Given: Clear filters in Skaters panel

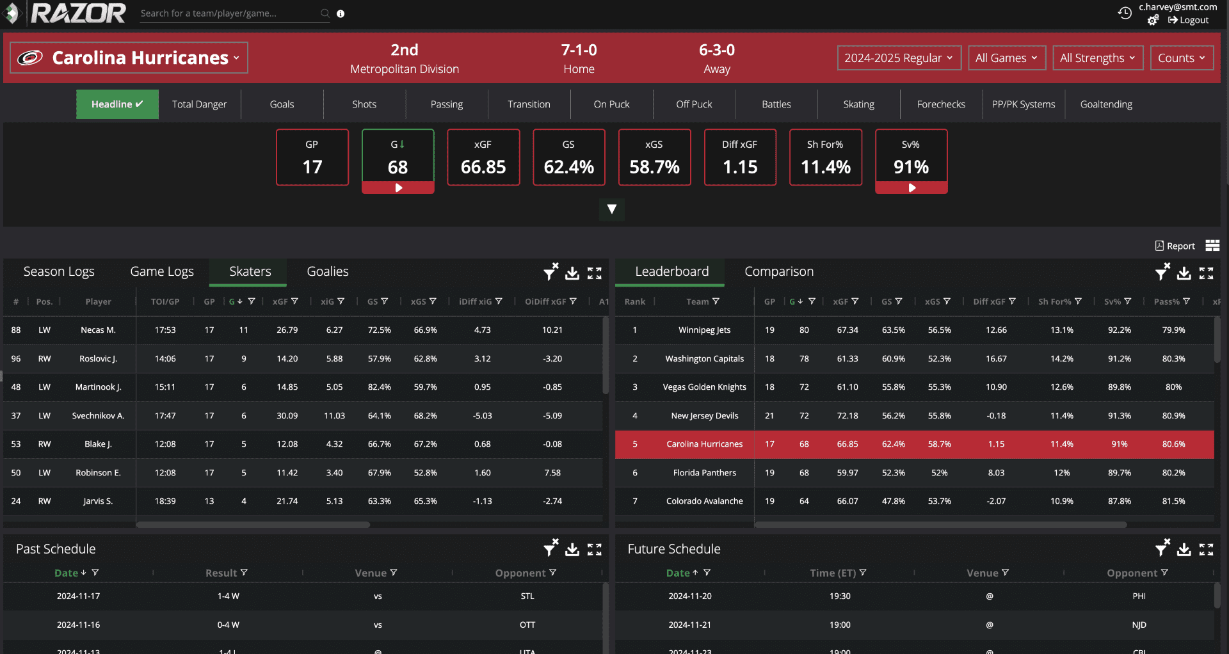Looking at the screenshot, I should (x=550, y=272).
